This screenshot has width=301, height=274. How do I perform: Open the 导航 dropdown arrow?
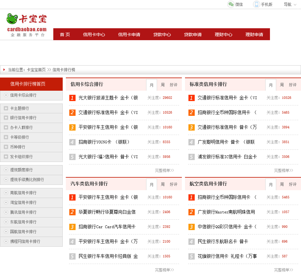[295, 5]
